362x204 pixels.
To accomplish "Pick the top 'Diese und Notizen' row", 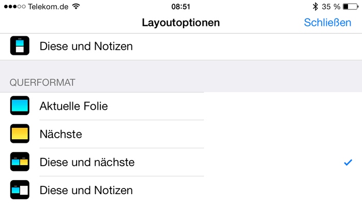I will click(x=181, y=47).
